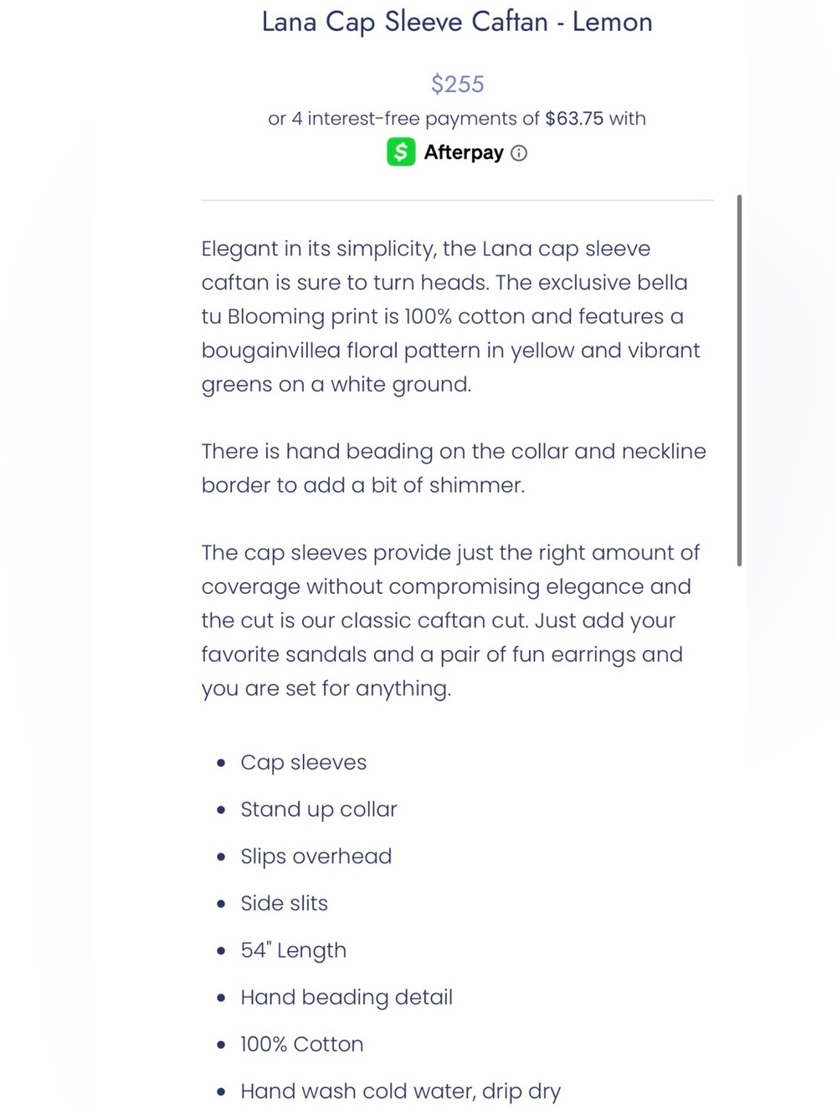This screenshot has height=1115, width=837.
Task: Click the '100% Cotton' bullet item
Action: pyautogui.click(x=301, y=1044)
